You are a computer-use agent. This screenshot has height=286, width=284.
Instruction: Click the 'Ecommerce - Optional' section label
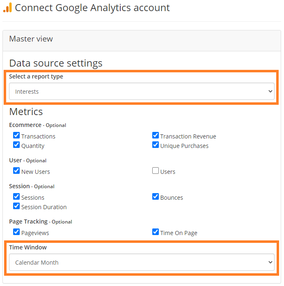(x=37, y=125)
